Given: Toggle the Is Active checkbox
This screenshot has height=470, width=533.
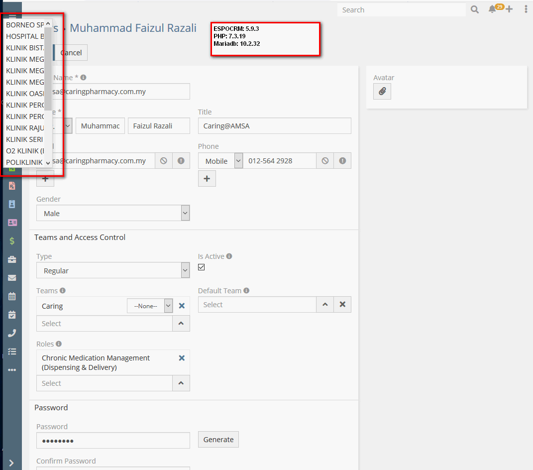Looking at the screenshot, I should pyautogui.click(x=201, y=267).
